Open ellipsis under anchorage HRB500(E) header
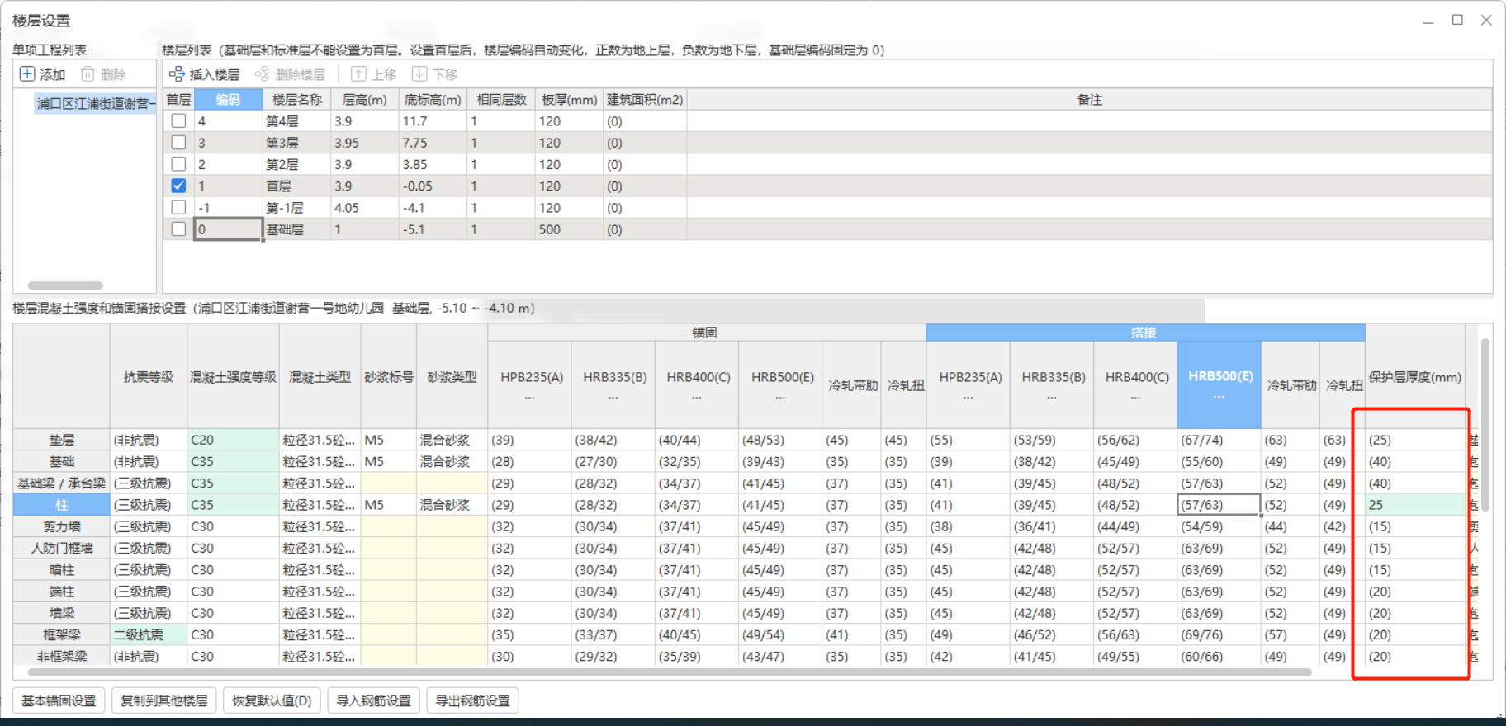The height and width of the screenshot is (726, 1506). click(x=780, y=398)
